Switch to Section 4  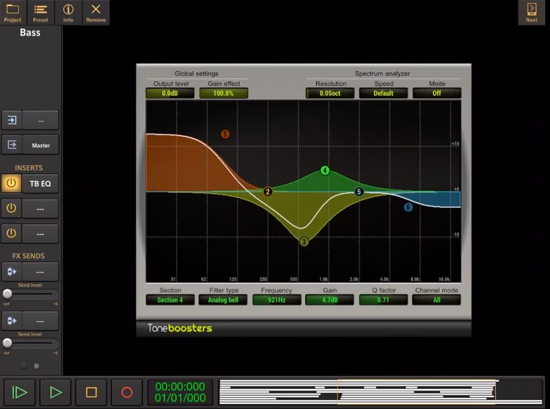tap(169, 300)
